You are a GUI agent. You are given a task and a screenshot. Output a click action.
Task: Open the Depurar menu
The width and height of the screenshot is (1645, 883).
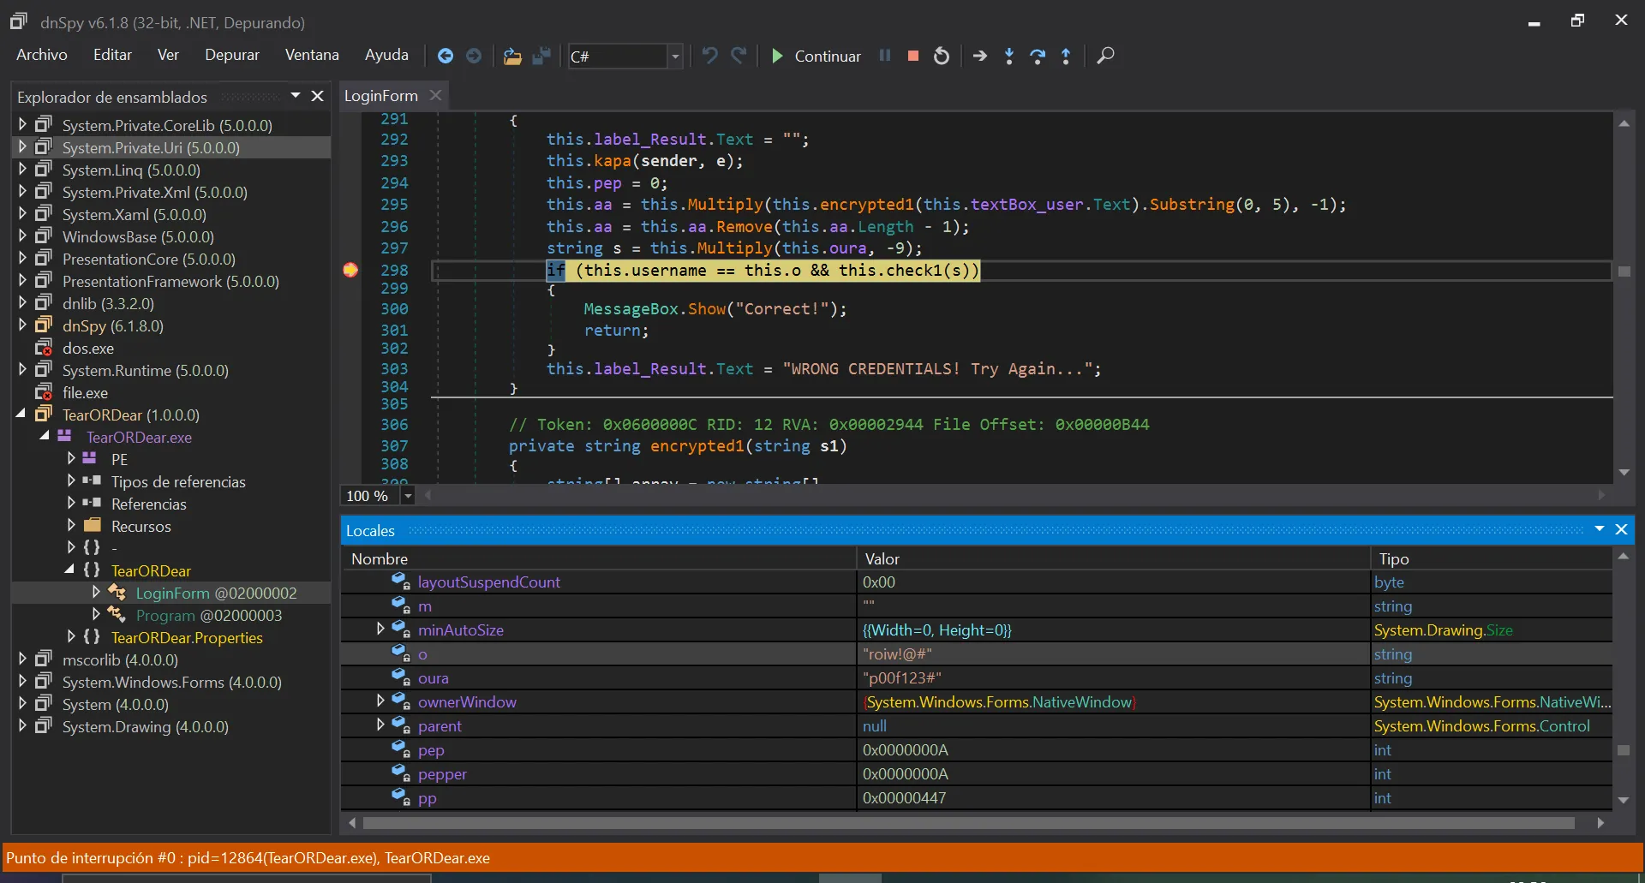pyautogui.click(x=231, y=55)
